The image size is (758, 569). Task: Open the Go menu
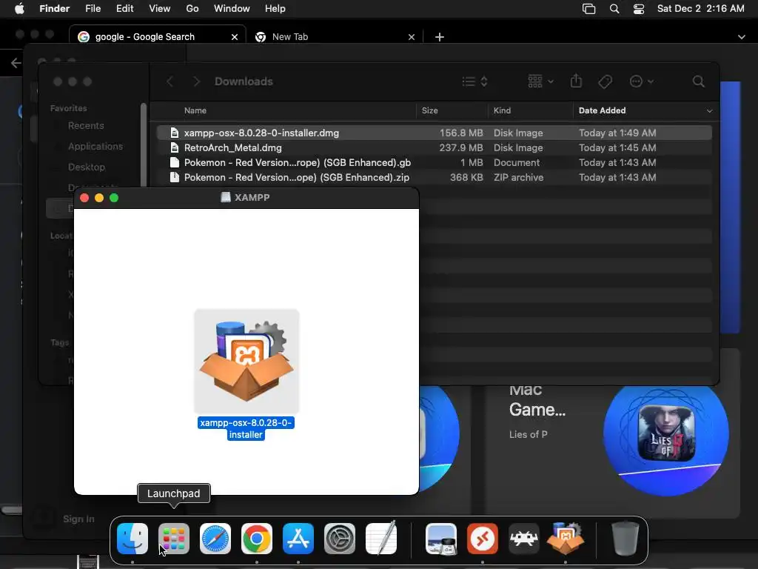tap(192, 9)
